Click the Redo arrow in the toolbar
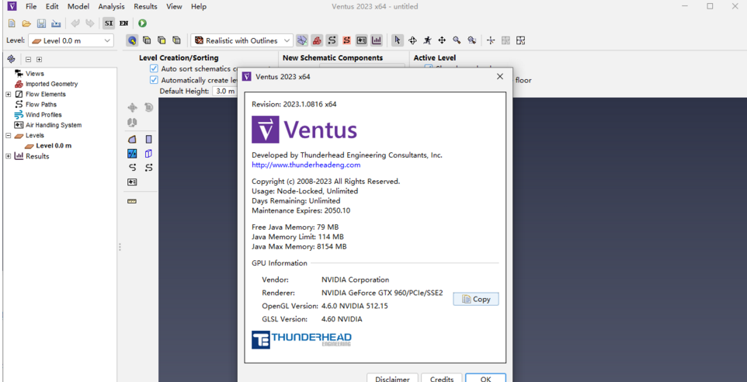 pyautogui.click(x=89, y=23)
